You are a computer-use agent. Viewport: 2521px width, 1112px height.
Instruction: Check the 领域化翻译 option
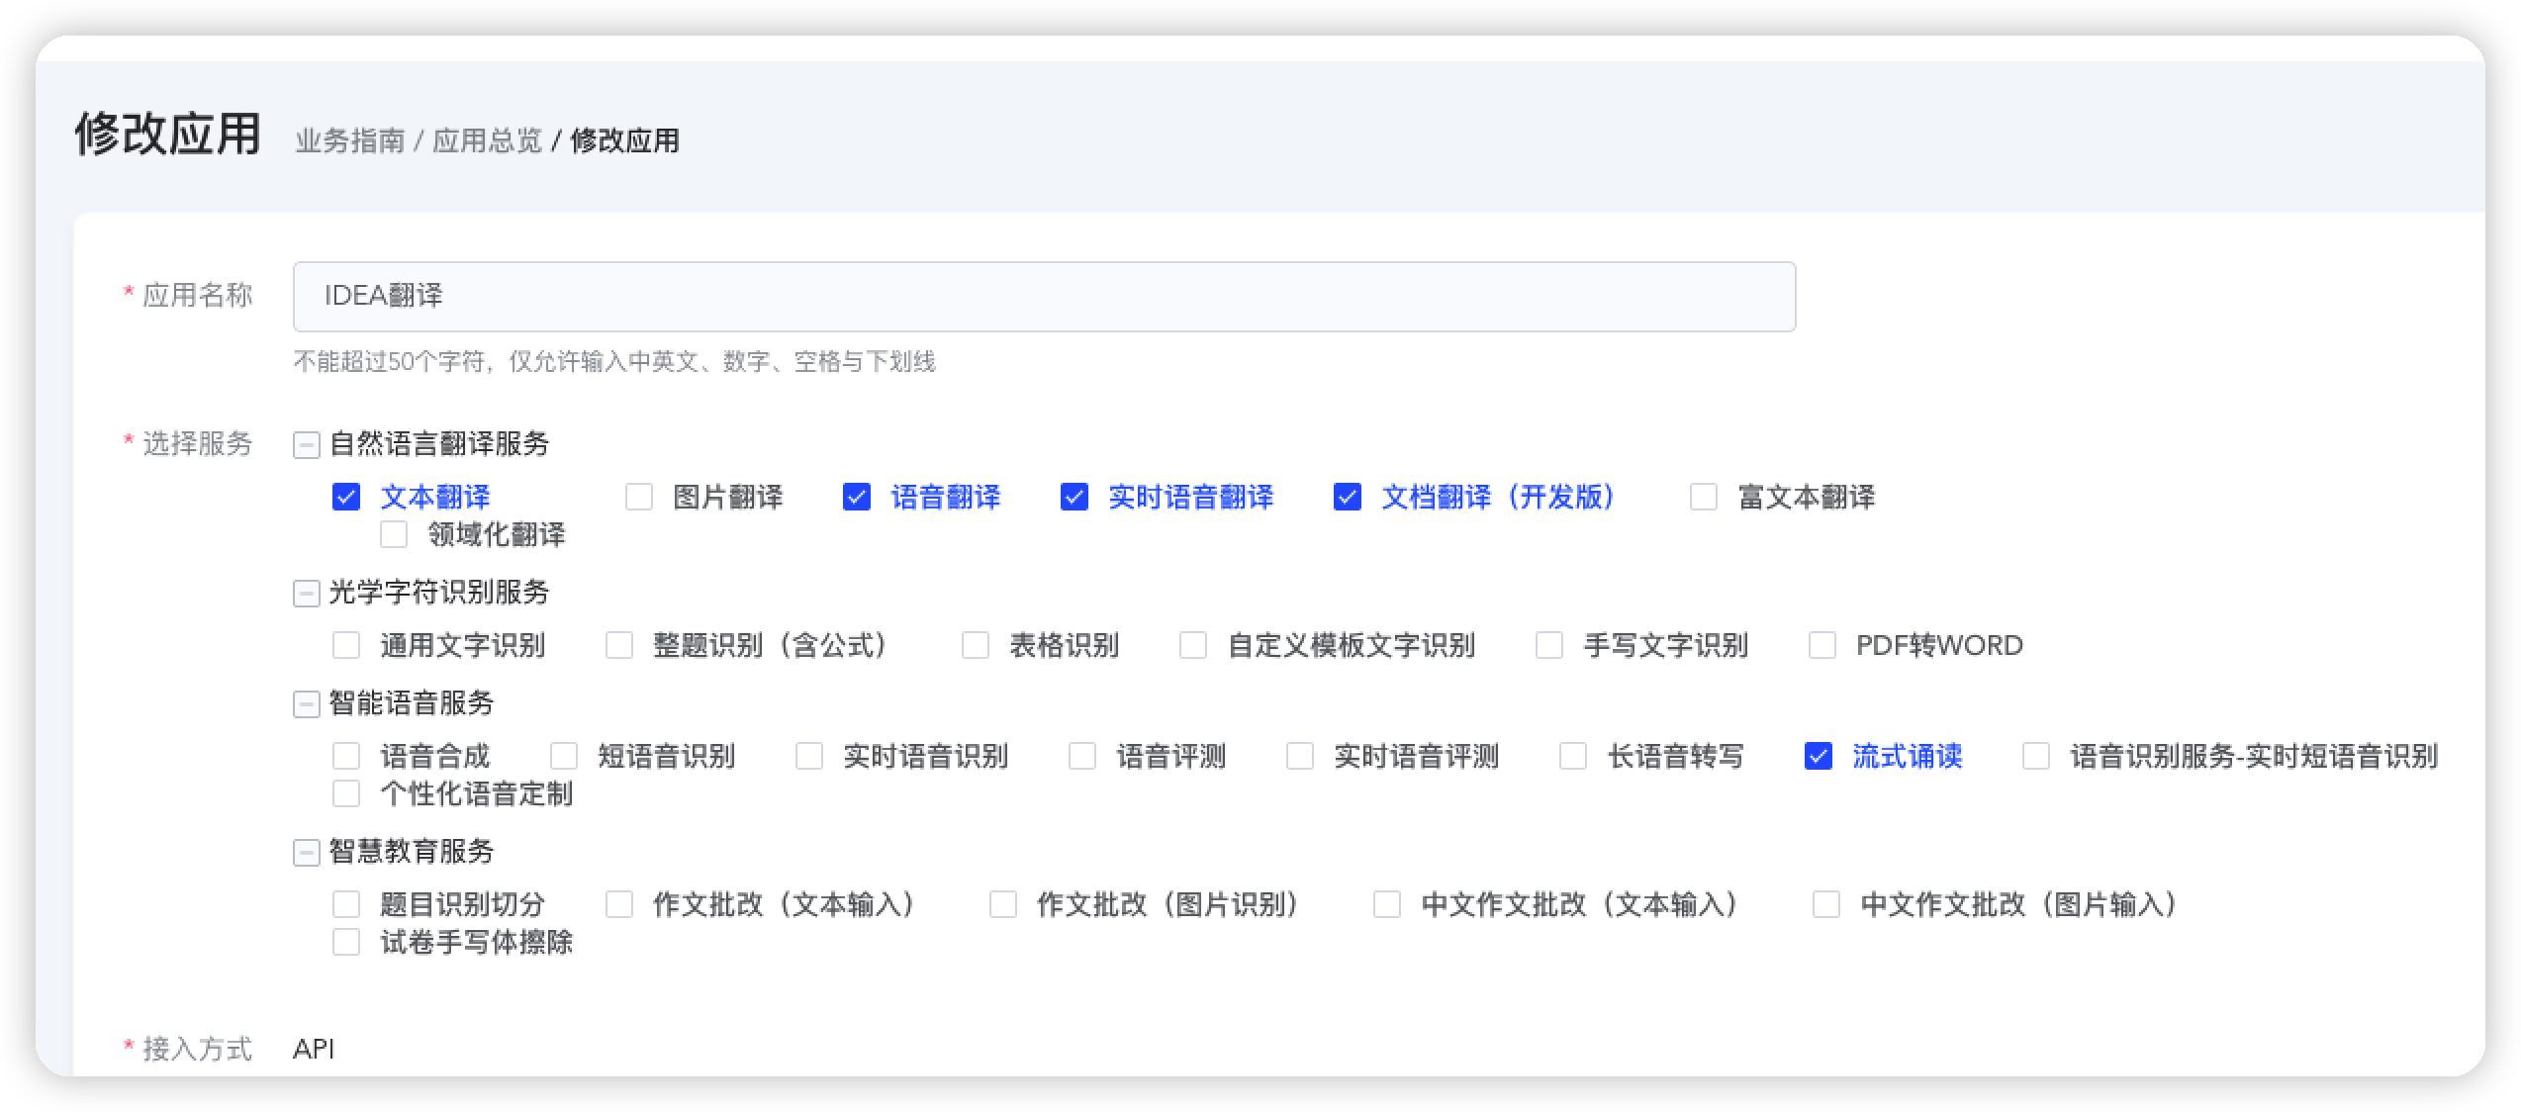coord(394,535)
